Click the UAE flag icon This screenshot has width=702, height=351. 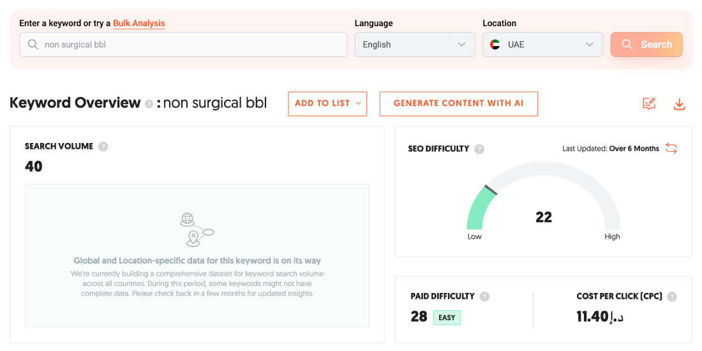[x=495, y=45]
